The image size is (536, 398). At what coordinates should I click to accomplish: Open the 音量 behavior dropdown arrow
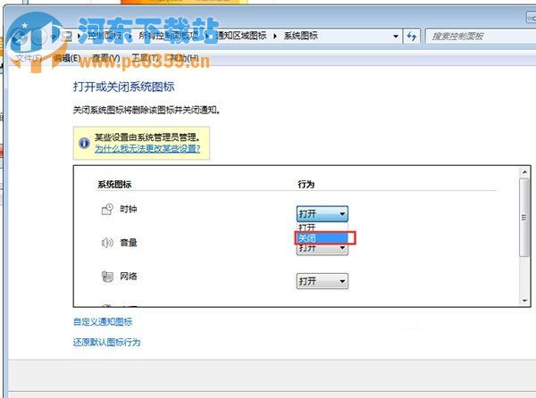tap(342, 248)
